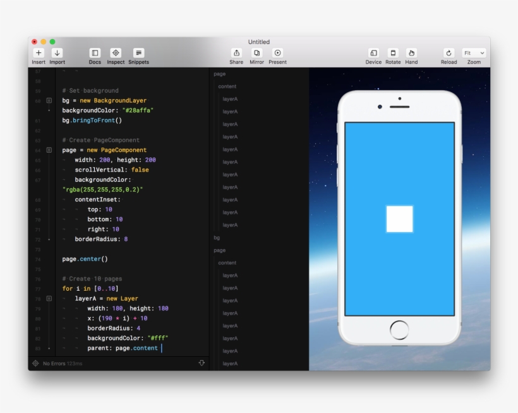Click the Share button
Viewport: 518px width, 413px height.
click(x=236, y=54)
